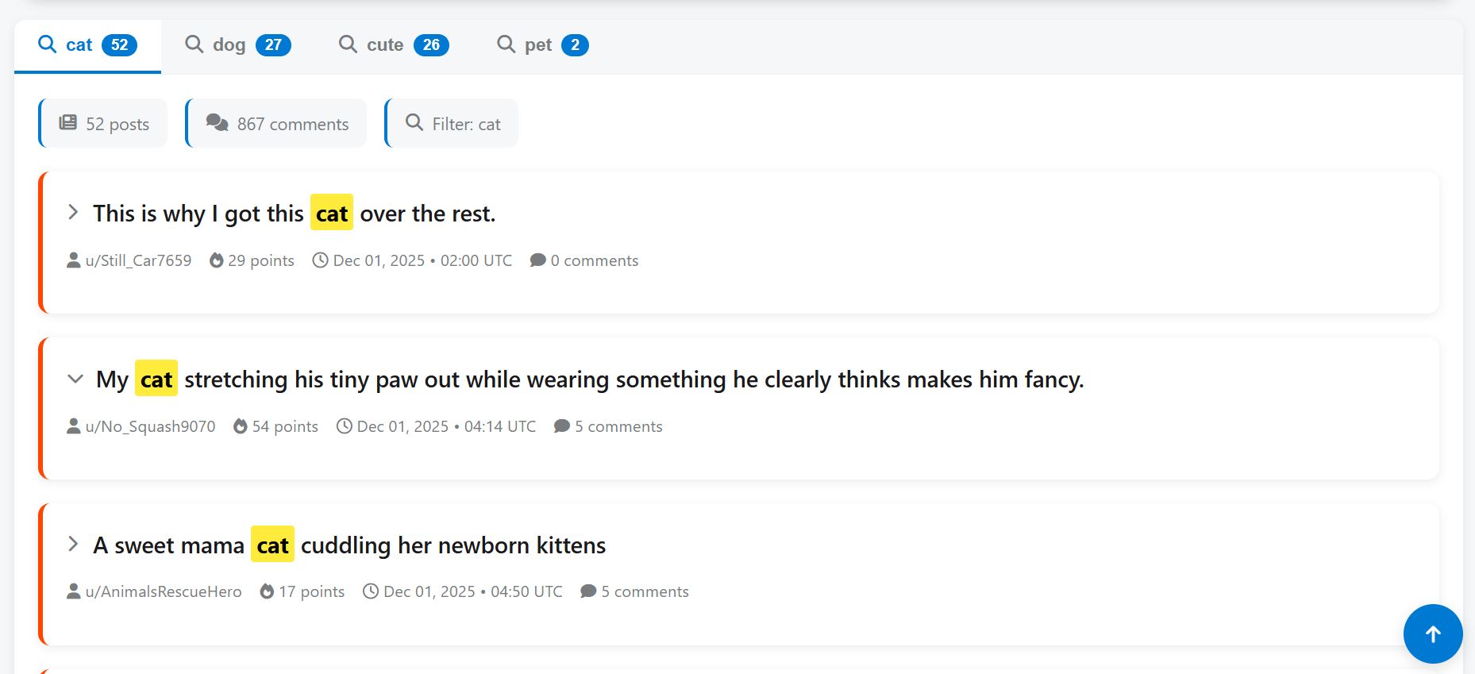Screen dimensions: 1475x674
Task: Click the 5 comments link under mama cat post
Action: point(644,591)
